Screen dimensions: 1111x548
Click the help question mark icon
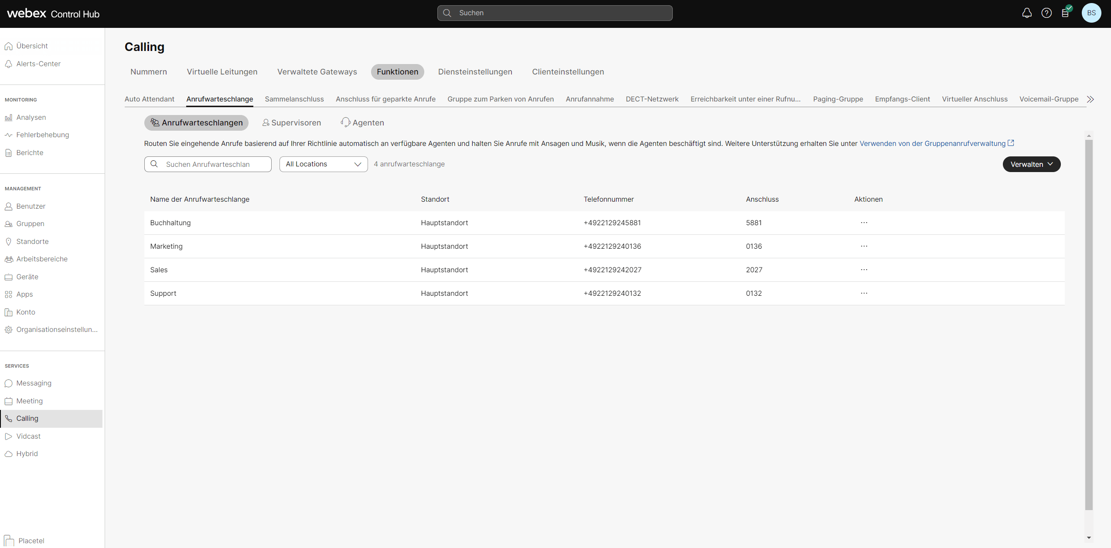(x=1046, y=13)
